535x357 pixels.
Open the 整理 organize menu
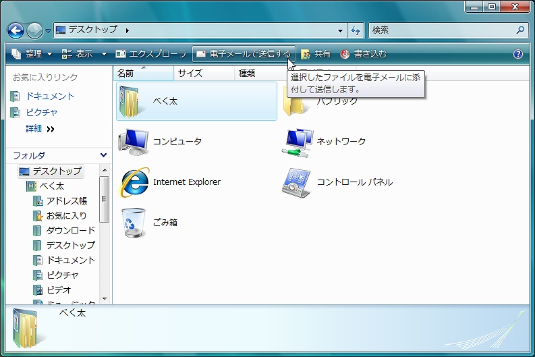point(32,54)
